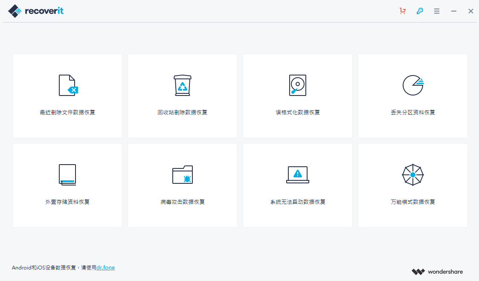The height and width of the screenshot is (281, 479).
Task: Click the recycle bin recovery icon
Action: pyautogui.click(x=183, y=85)
